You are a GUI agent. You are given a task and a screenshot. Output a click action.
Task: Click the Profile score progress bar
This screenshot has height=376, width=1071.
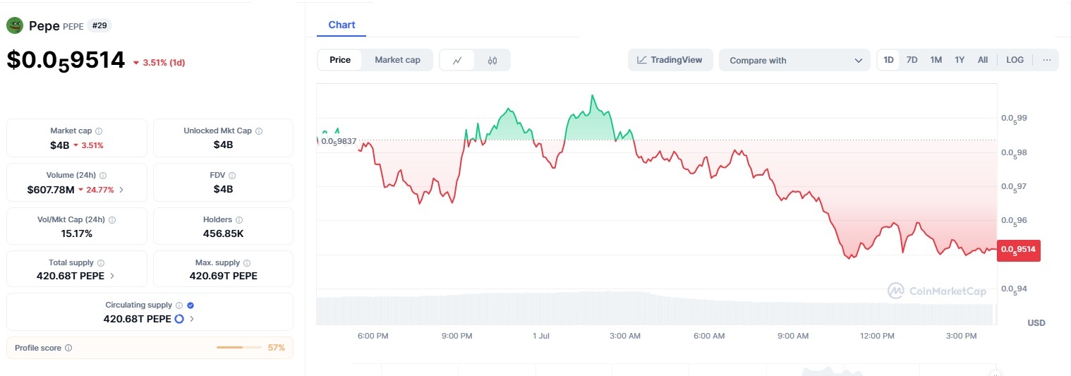click(x=239, y=348)
